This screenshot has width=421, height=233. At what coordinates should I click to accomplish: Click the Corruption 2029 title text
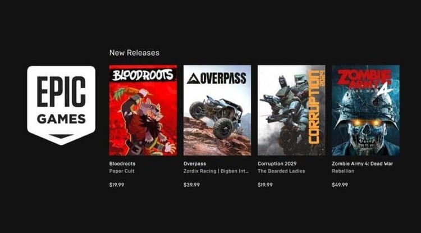tap(277, 163)
